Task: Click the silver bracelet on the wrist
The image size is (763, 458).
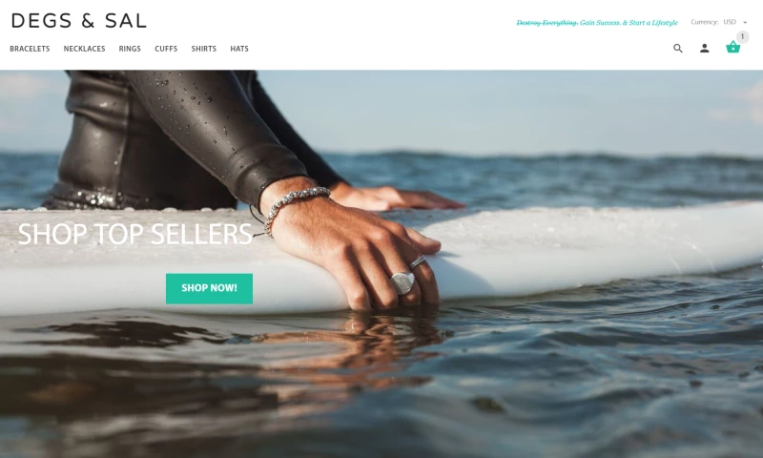Action: click(295, 207)
